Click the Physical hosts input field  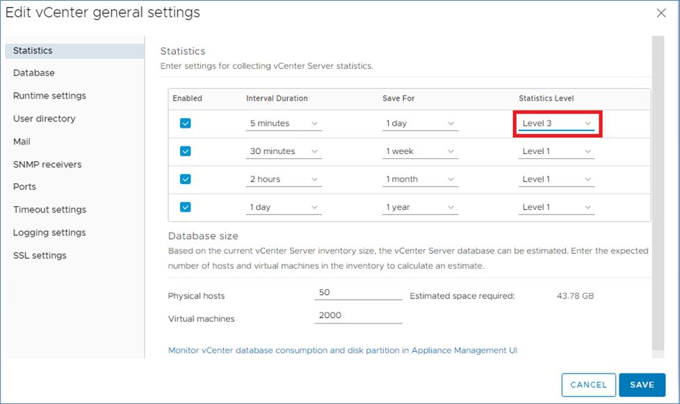(358, 293)
